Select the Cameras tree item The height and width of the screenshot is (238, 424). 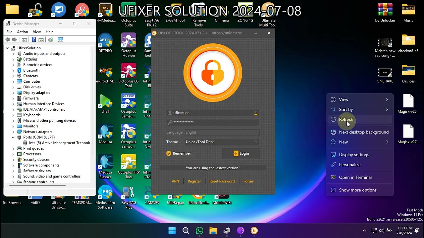click(x=30, y=76)
